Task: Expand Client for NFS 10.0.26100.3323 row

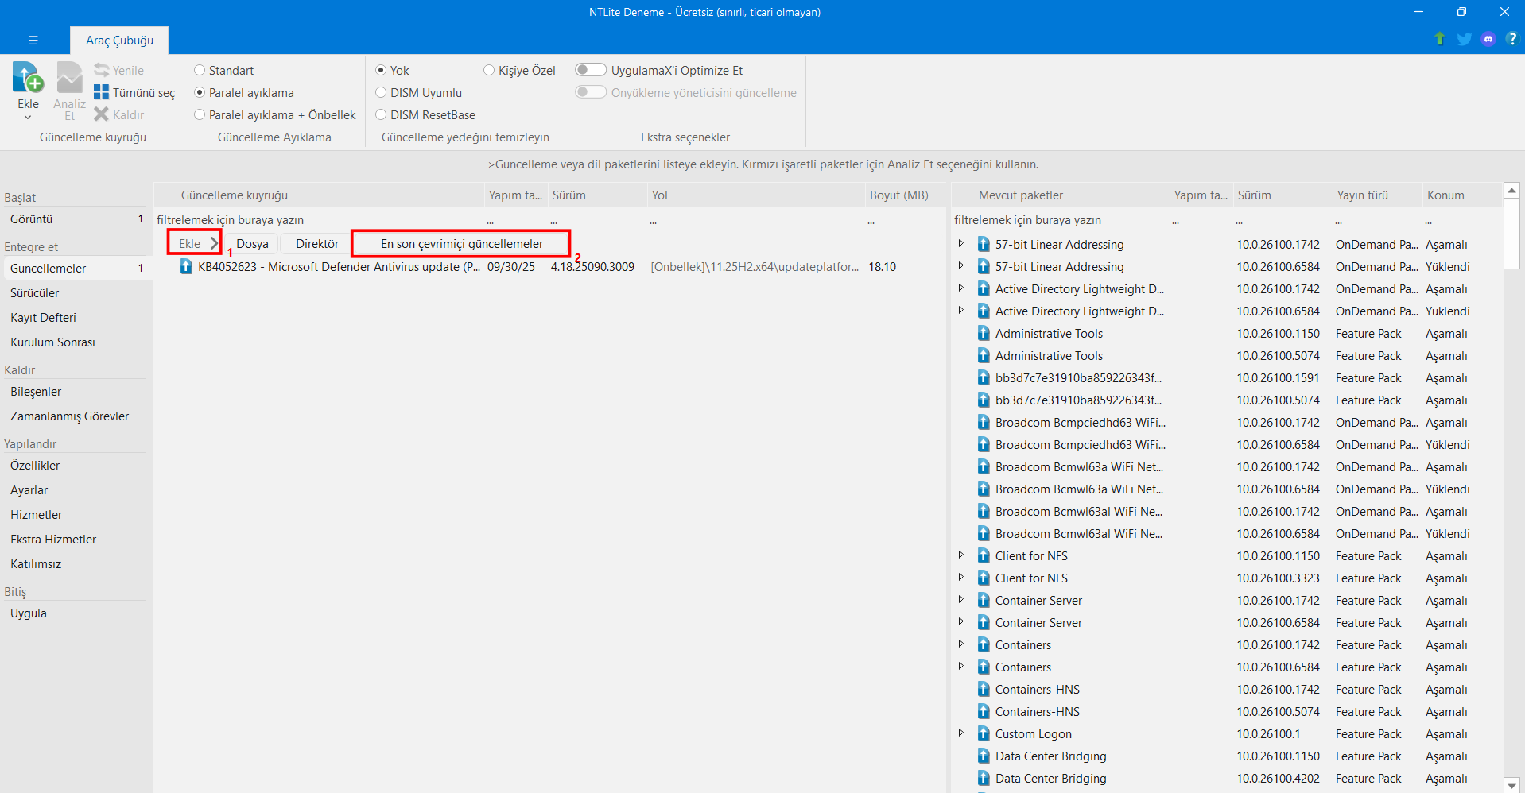Action: (960, 578)
